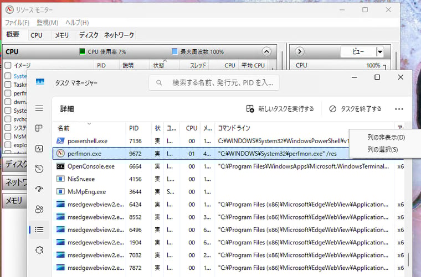Choose 列の非表示(D) from context menu

[x=386, y=138]
